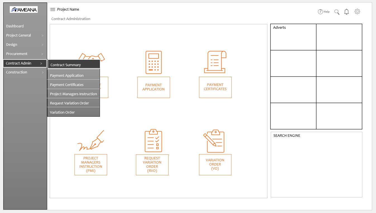Click the VARIATION ORDER (VO) tile button
This screenshot has height=213, width=376.
coord(215,164)
